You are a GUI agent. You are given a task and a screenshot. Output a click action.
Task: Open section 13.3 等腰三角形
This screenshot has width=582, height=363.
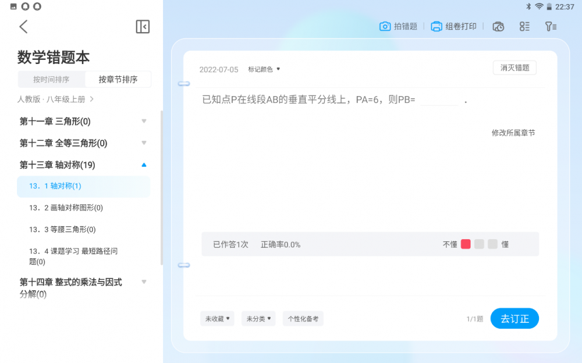coord(62,230)
